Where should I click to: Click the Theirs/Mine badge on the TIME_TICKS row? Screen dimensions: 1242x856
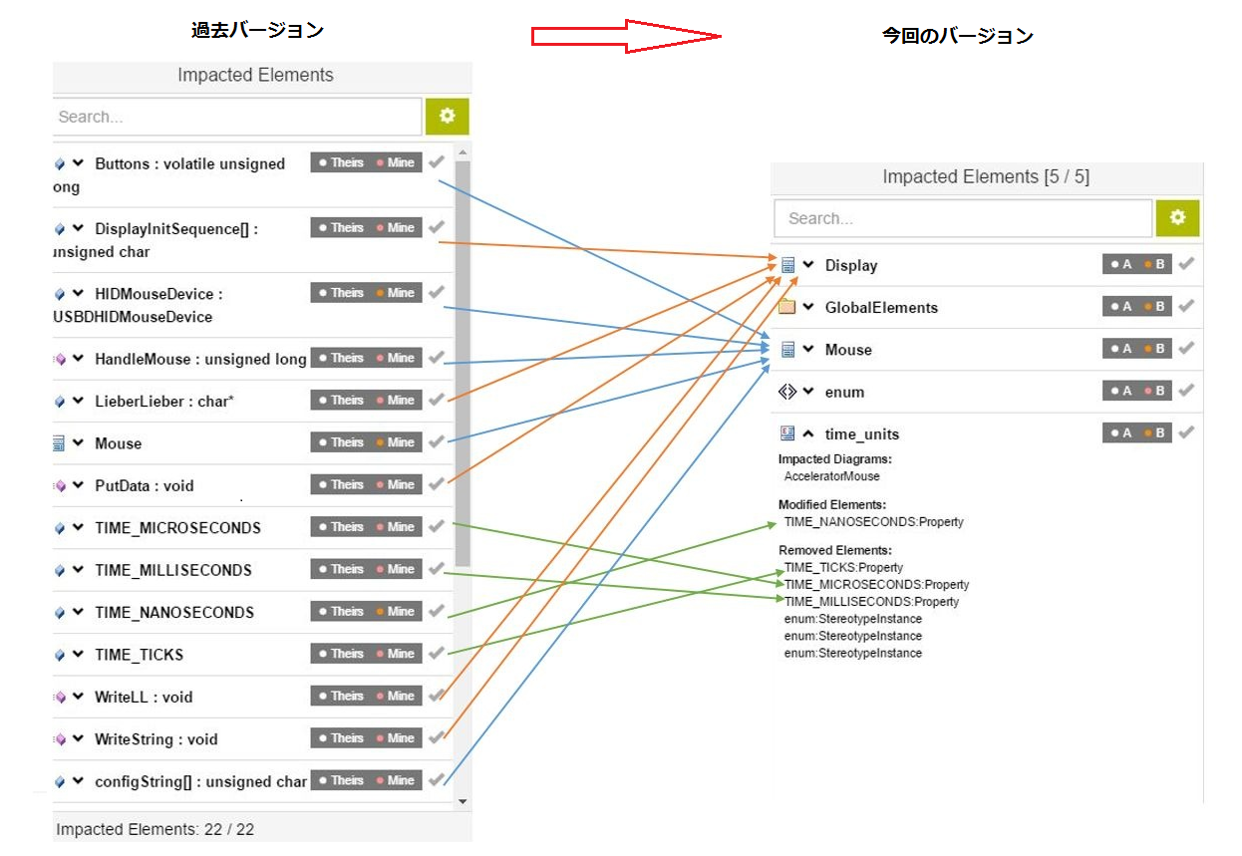366,654
